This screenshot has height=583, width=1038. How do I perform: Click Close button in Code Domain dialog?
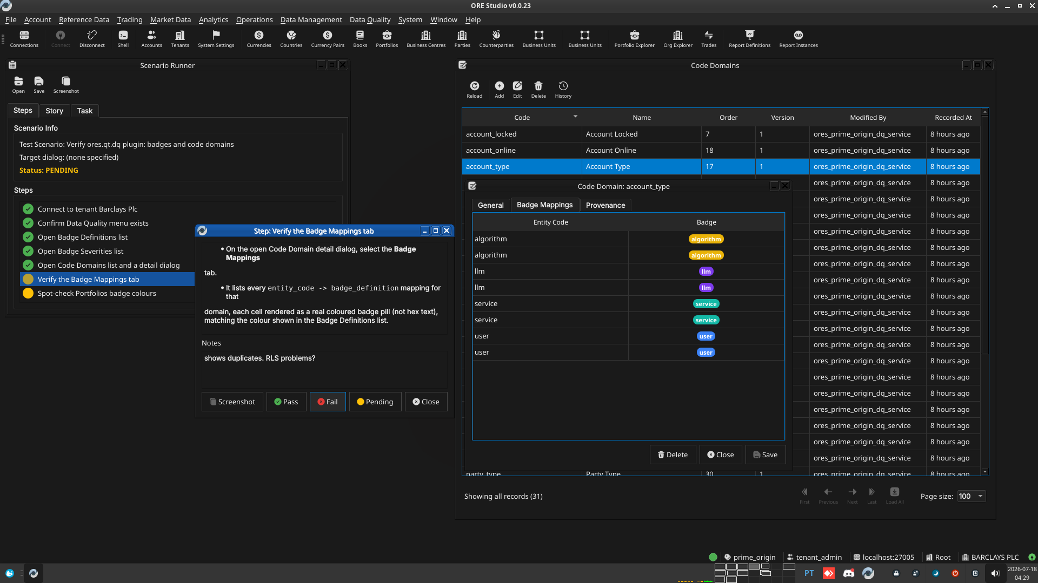[721, 455]
